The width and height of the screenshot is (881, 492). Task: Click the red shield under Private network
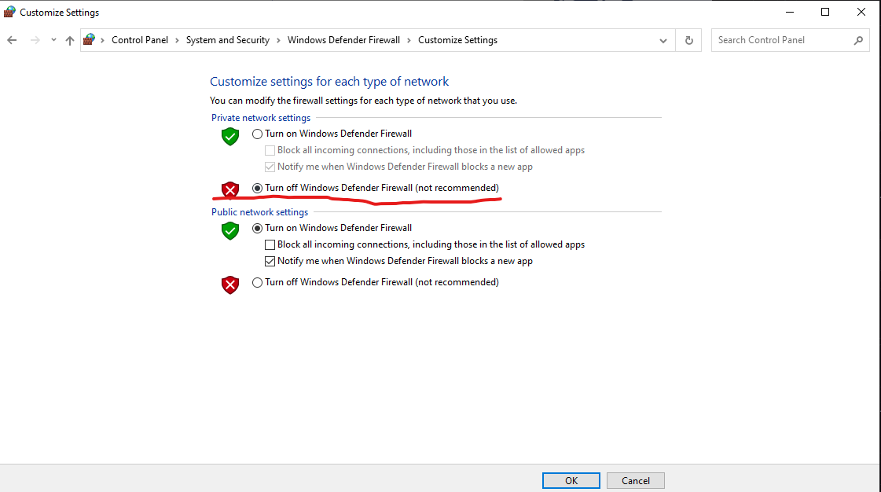[230, 190]
